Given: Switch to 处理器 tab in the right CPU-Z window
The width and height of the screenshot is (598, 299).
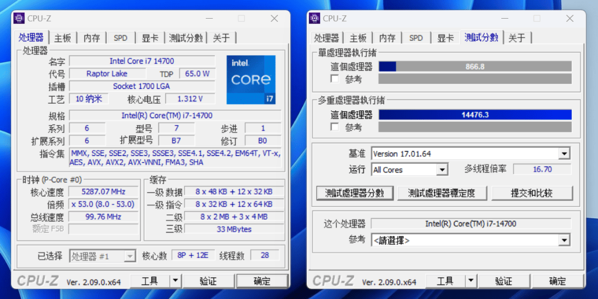Looking at the screenshot, I should (x=326, y=38).
